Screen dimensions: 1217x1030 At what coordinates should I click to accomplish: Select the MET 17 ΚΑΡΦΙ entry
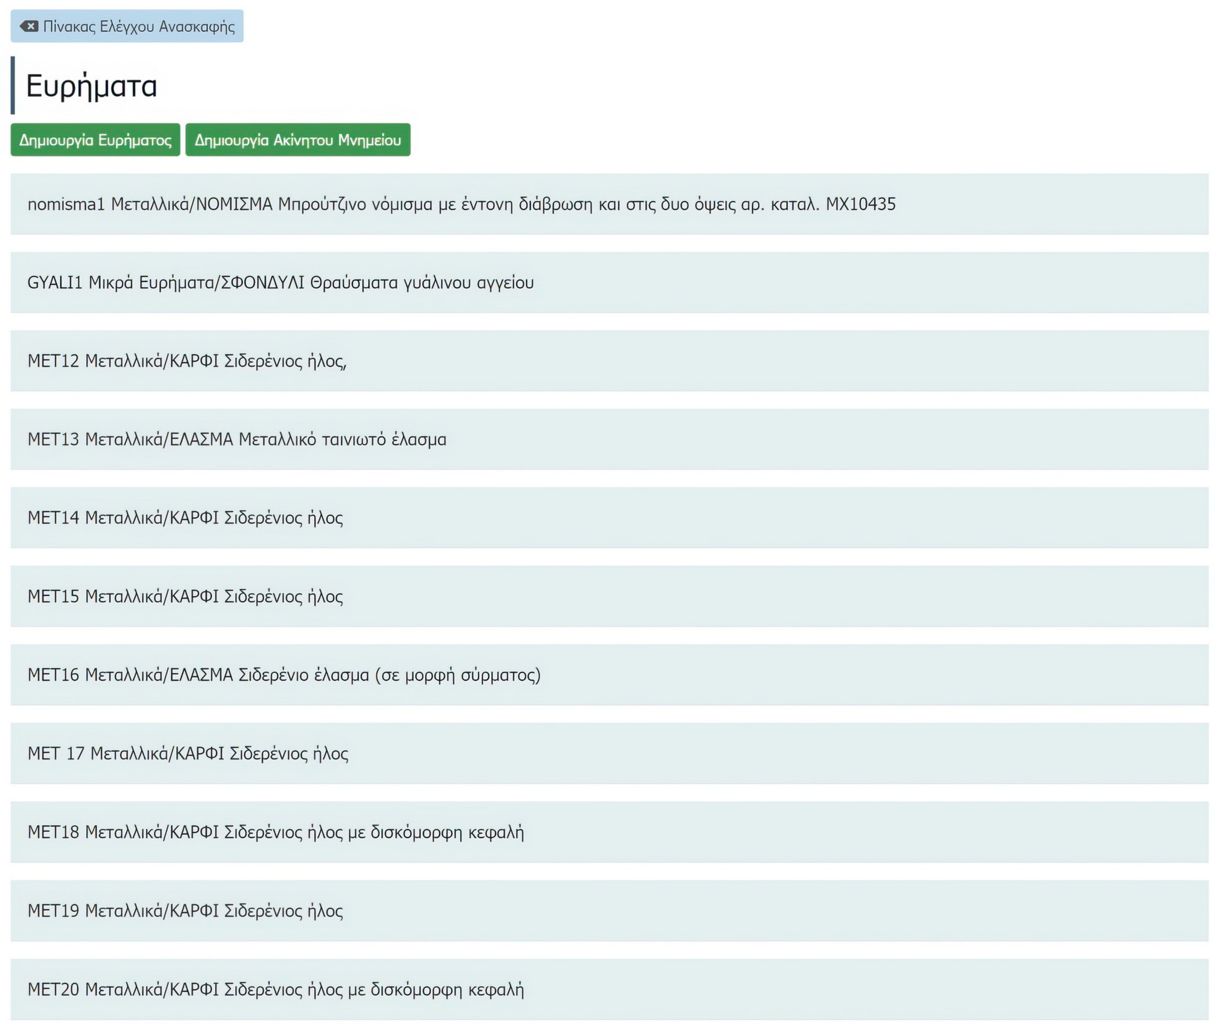click(x=187, y=753)
